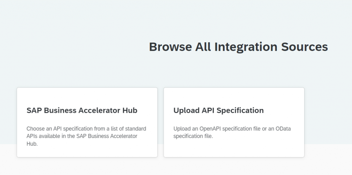Click the description starting 'Choose an API specification'

tap(86, 136)
